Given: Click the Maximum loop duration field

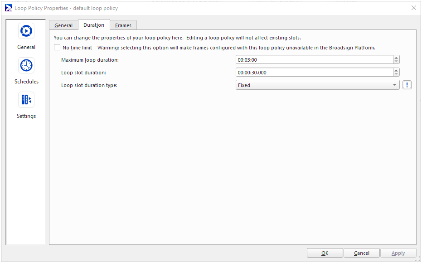Looking at the screenshot, I should [314, 59].
